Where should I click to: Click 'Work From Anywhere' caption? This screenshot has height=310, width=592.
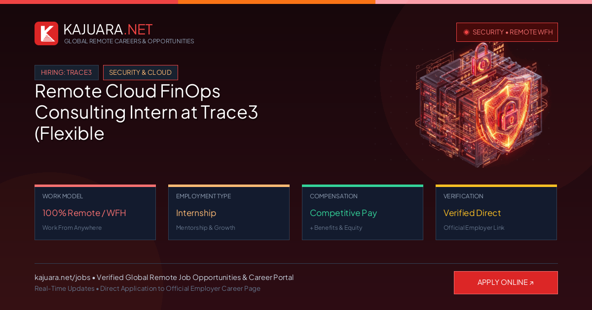coord(72,228)
